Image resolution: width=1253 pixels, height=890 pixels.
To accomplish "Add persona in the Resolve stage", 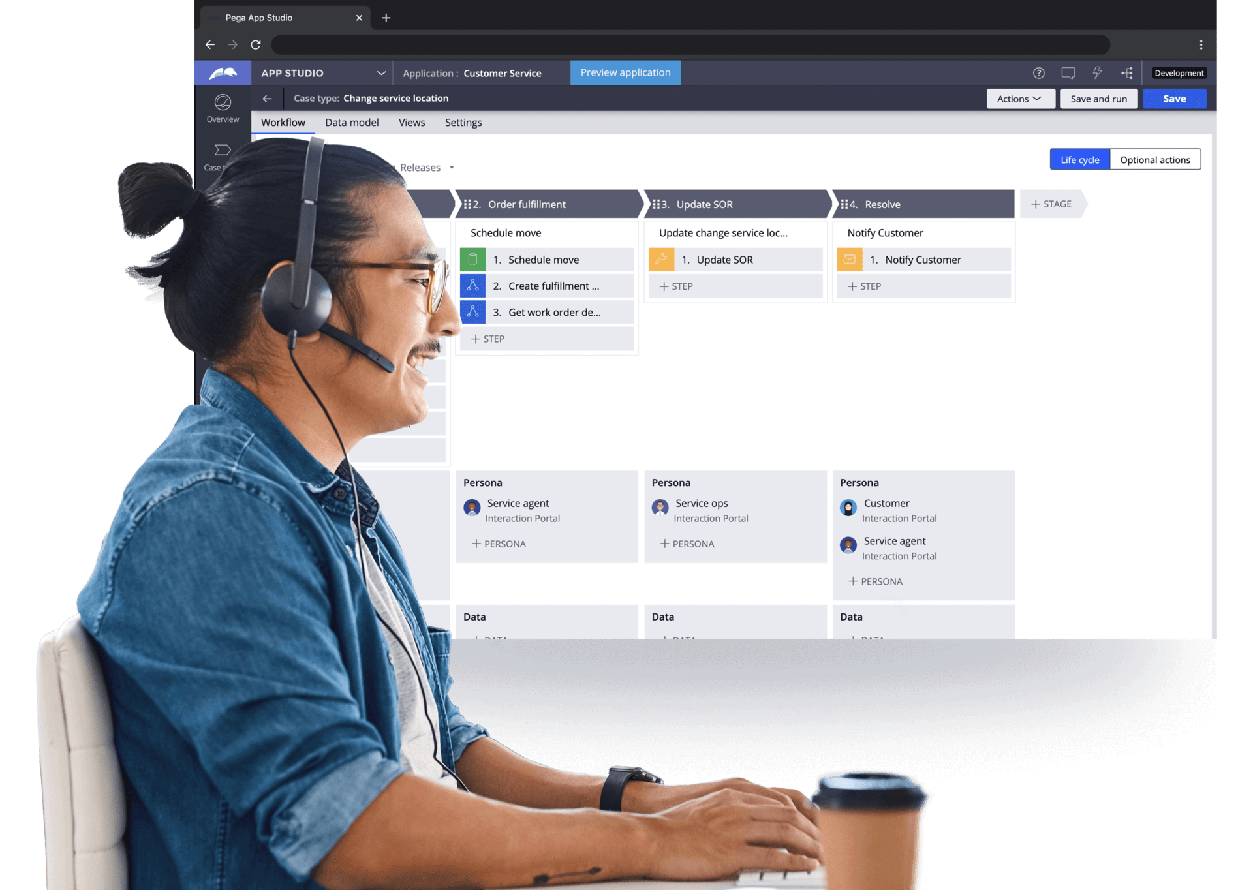I will tap(875, 581).
